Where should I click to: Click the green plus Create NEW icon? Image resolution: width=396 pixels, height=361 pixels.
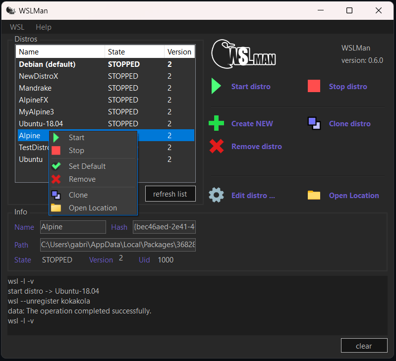coord(216,123)
